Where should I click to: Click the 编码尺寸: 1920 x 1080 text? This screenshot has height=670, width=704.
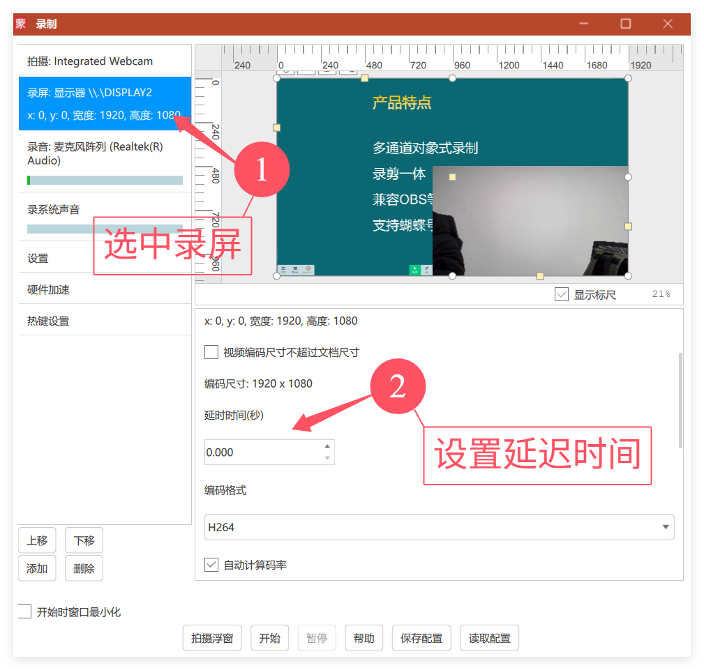tap(258, 383)
